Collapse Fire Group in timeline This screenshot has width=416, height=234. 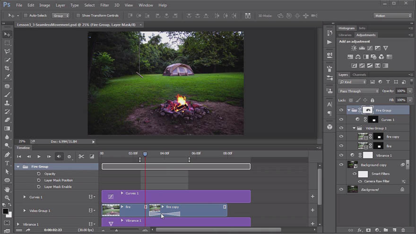tap(18, 166)
